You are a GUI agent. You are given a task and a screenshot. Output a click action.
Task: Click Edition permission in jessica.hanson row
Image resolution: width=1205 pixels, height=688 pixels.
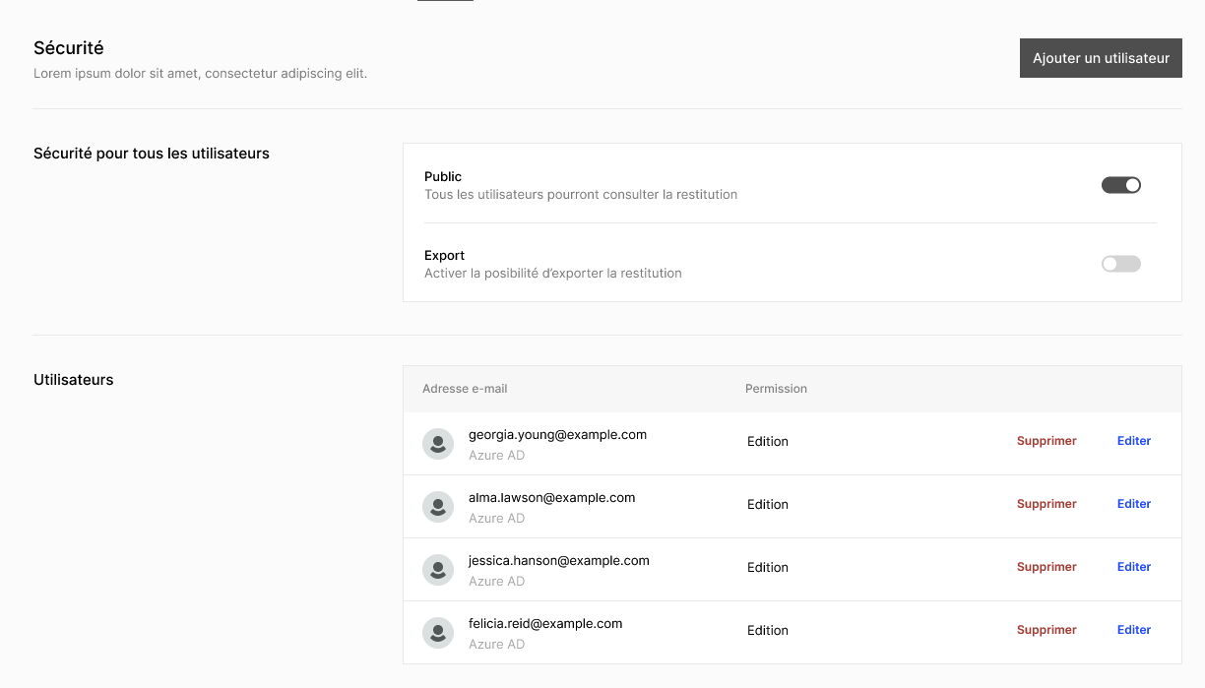click(x=768, y=568)
